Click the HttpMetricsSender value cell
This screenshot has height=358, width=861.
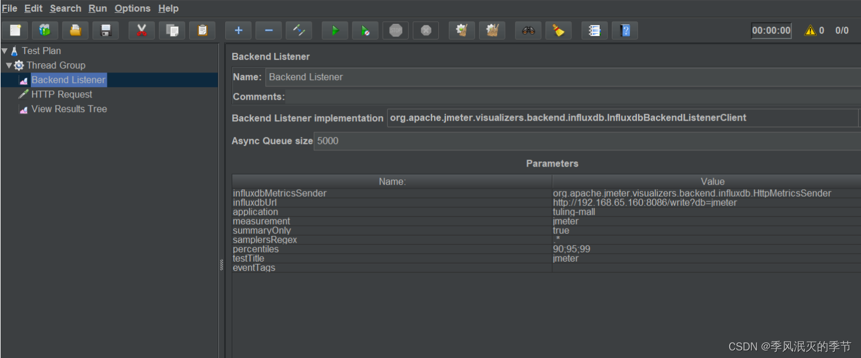point(707,193)
